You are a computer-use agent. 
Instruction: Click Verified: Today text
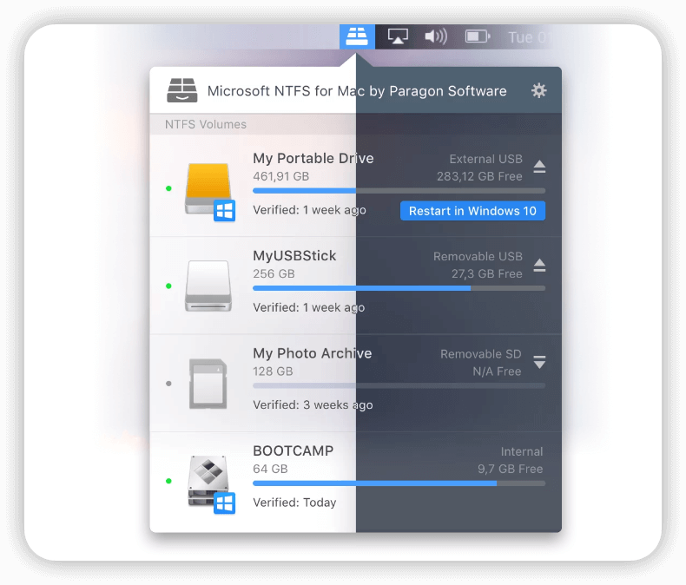click(x=294, y=503)
